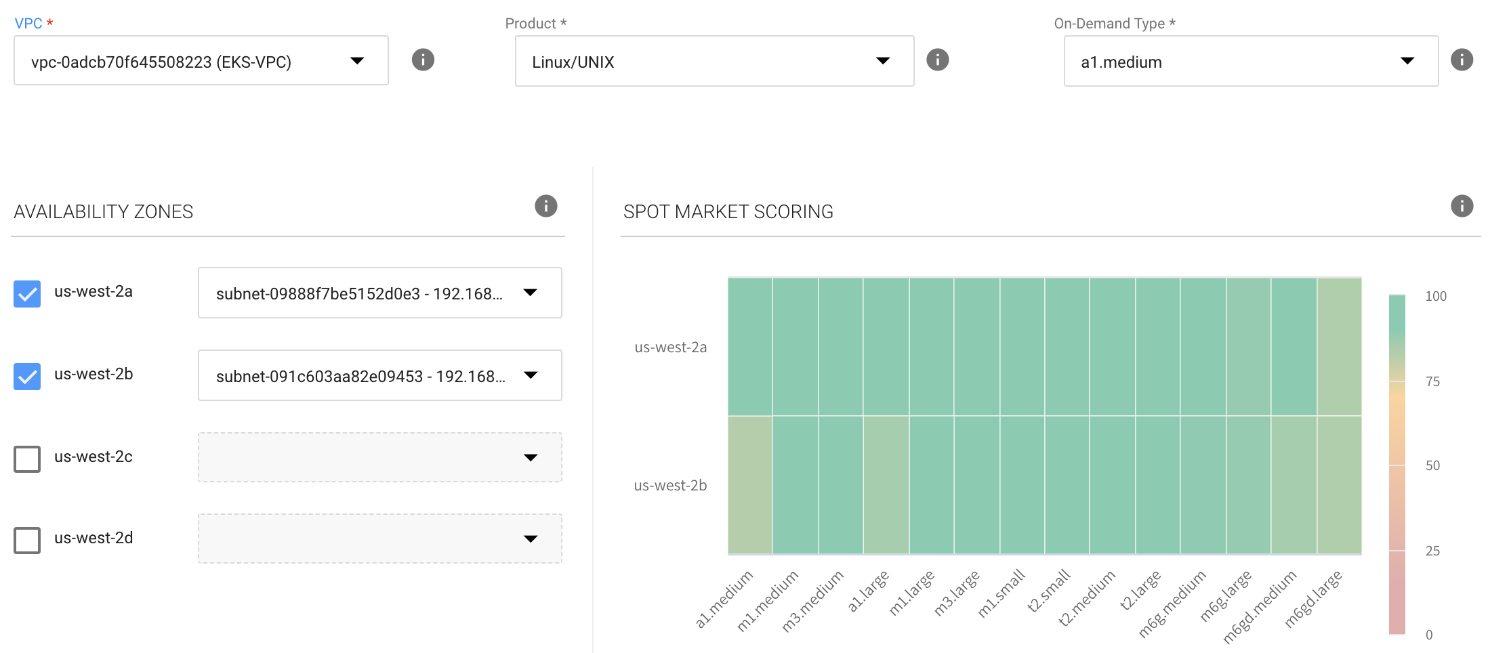Open the On-Demand Type a1.medium dropdown
This screenshot has width=1488, height=653.
point(1250,61)
